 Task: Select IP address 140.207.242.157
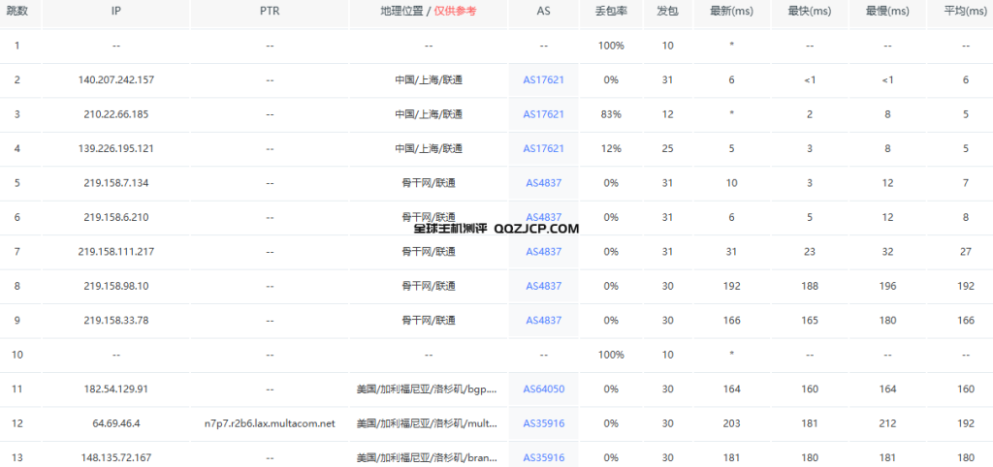pyautogui.click(x=116, y=79)
